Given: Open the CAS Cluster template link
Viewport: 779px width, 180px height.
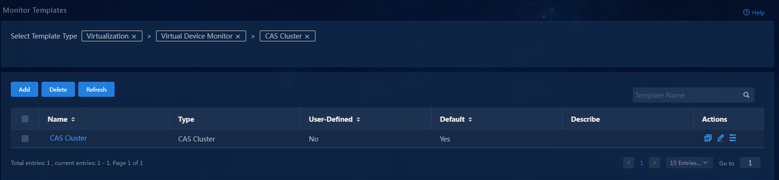Looking at the screenshot, I should tap(68, 138).
